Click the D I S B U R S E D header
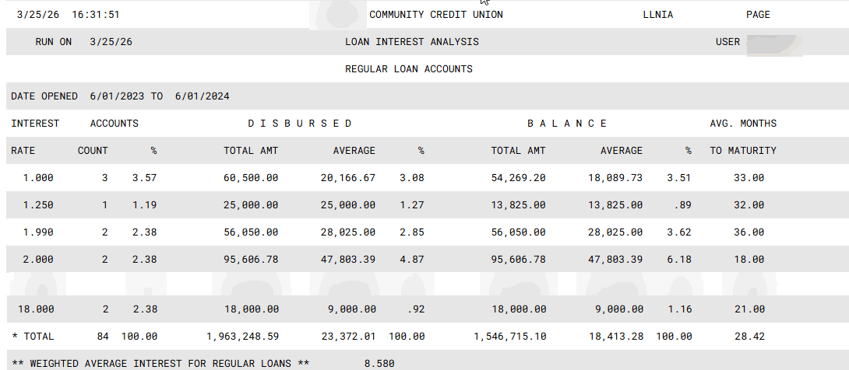 (300, 124)
